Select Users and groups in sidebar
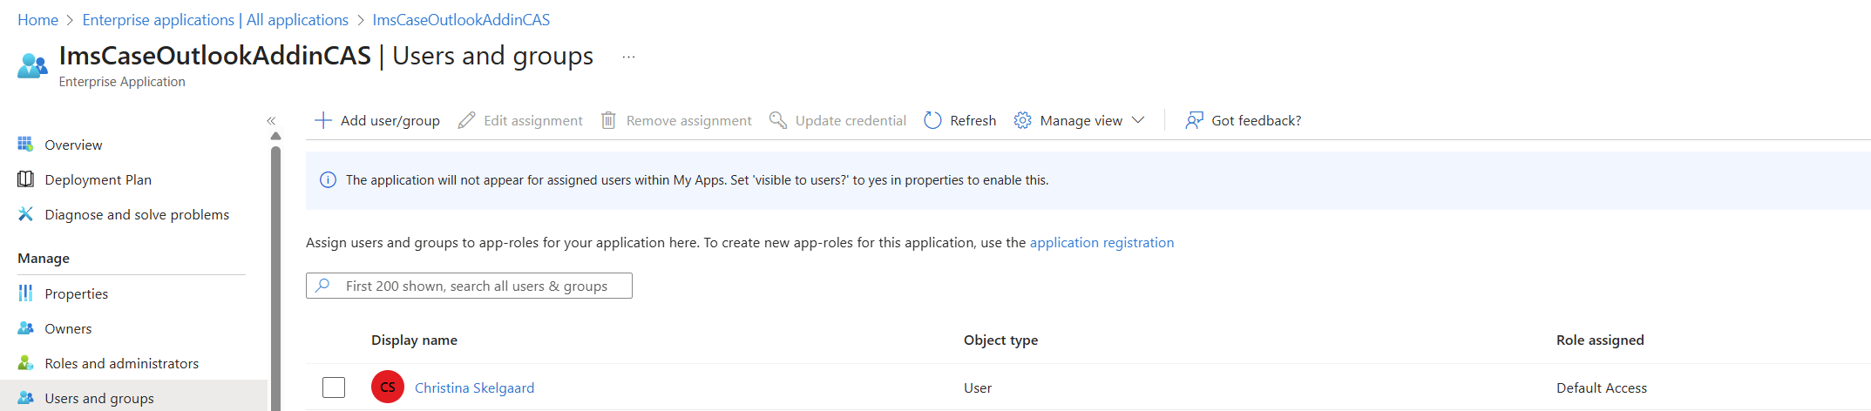Image resolution: width=1871 pixels, height=411 pixels. point(99,398)
